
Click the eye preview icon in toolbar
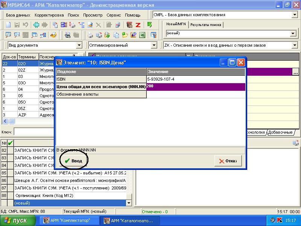(68, 35)
